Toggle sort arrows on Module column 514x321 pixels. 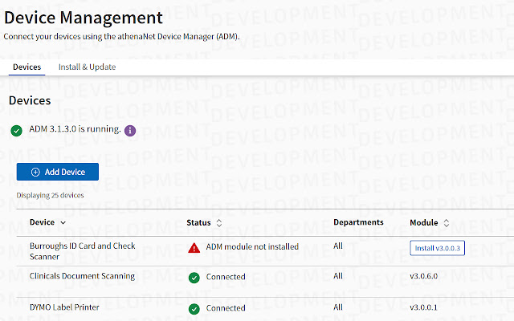[x=447, y=223]
